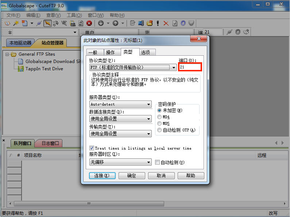Select TappIn Test Drive entry
This screenshot has height=217, width=290.
pyautogui.click(x=44, y=69)
